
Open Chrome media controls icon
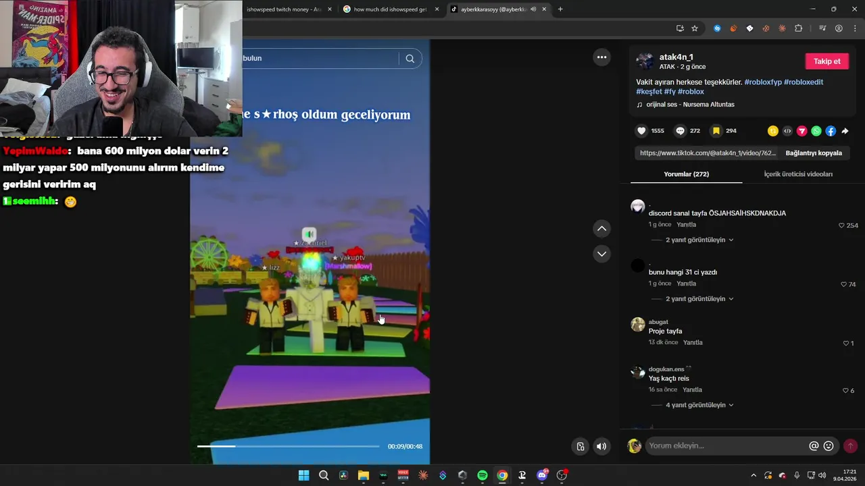pyautogui.click(x=822, y=28)
